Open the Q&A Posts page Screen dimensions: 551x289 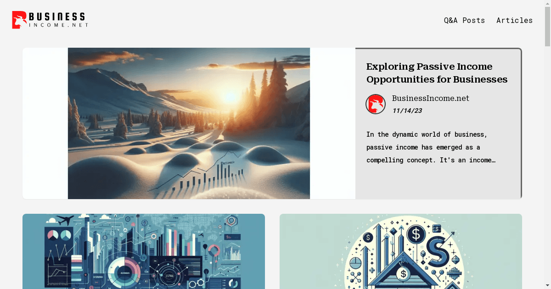[x=464, y=20]
